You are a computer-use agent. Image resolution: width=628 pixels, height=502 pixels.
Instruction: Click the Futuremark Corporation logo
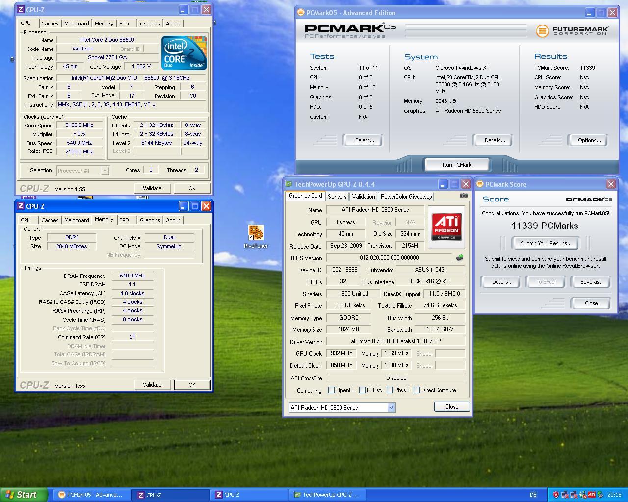pyautogui.click(x=572, y=31)
